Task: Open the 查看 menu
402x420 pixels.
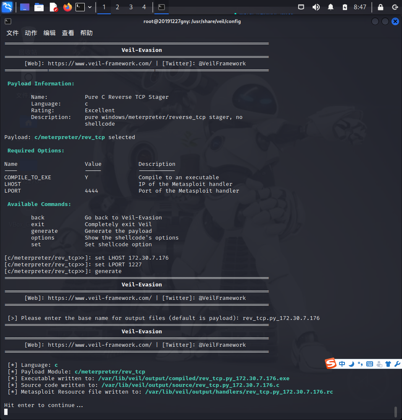Action: tap(68, 33)
